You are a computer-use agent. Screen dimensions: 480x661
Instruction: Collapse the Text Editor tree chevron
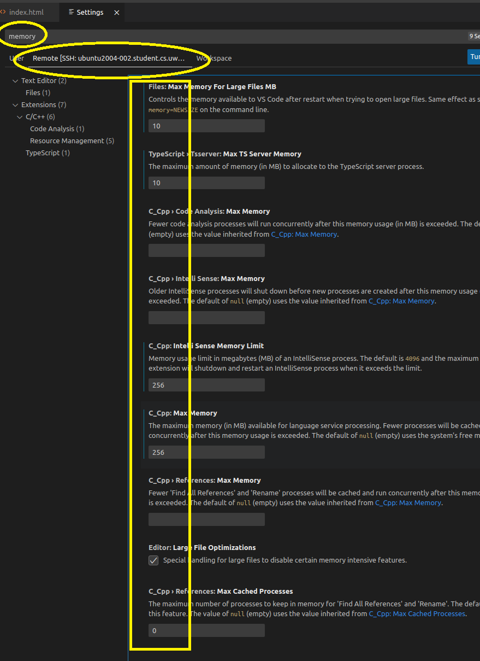click(x=15, y=81)
